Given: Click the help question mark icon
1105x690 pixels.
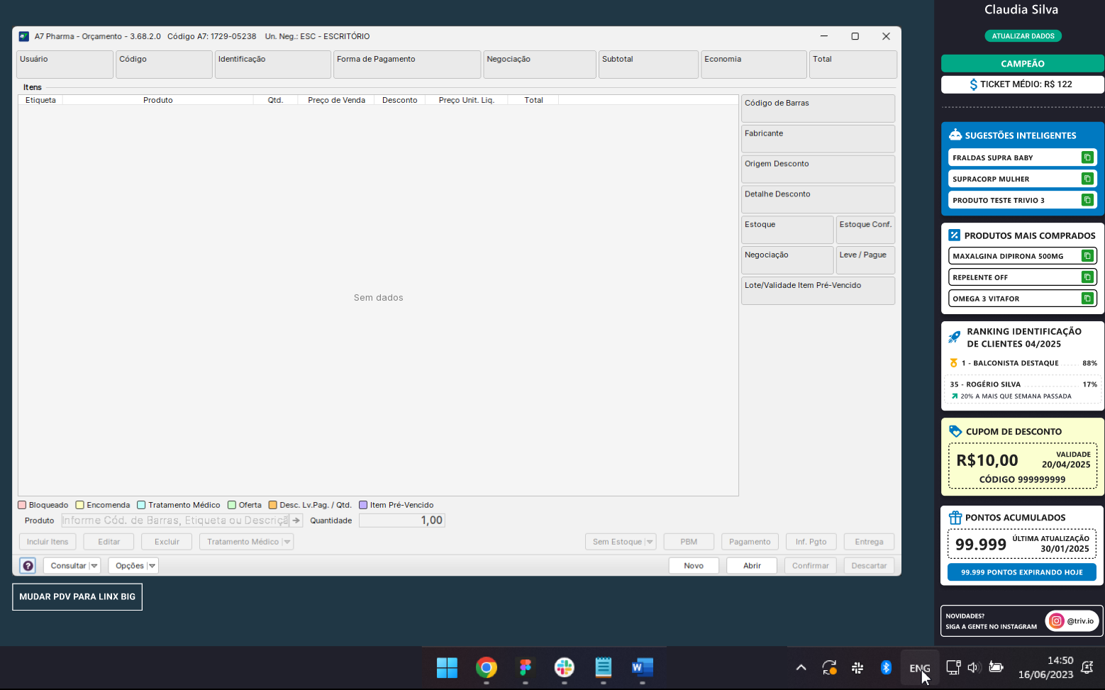Looking at the screenshot, I should pyautogui.click(x=28, y=566).
